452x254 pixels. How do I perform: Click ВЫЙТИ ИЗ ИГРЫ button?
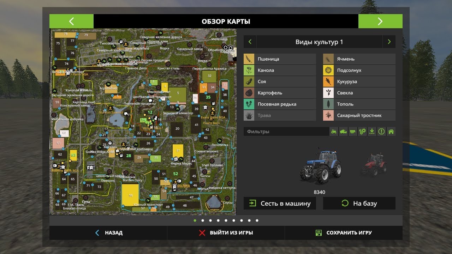226,233
